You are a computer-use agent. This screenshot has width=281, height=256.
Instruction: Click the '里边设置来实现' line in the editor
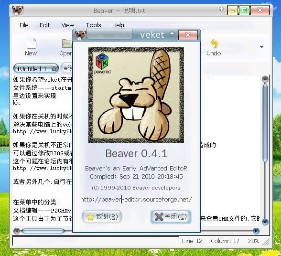[x=34, y=96]
